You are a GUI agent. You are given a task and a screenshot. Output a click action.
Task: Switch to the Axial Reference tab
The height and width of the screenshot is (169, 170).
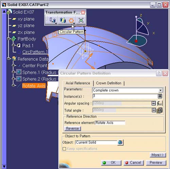(78, 83)
